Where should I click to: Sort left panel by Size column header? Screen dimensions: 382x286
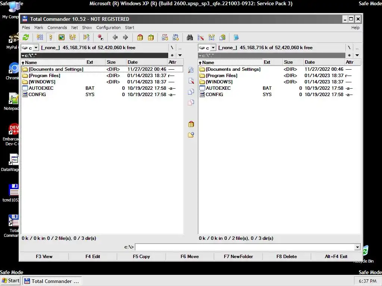[116, 62]
